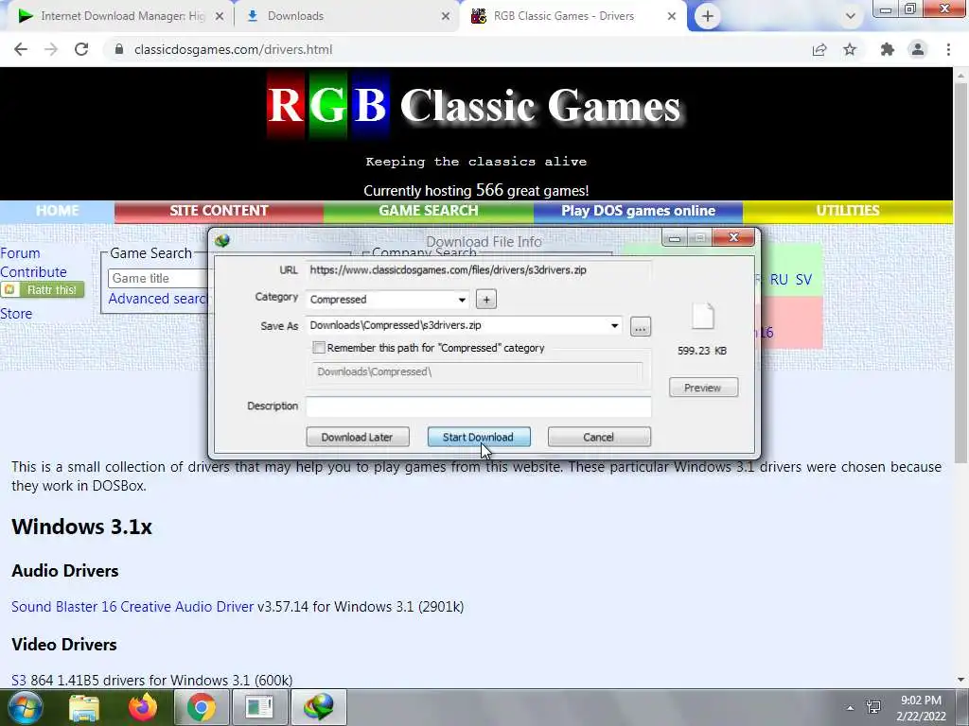This screenshot has width=969, height=726.
Task: Launch Firefox from the taskbar
Action: pyautogui.click(x=142, y=707)
